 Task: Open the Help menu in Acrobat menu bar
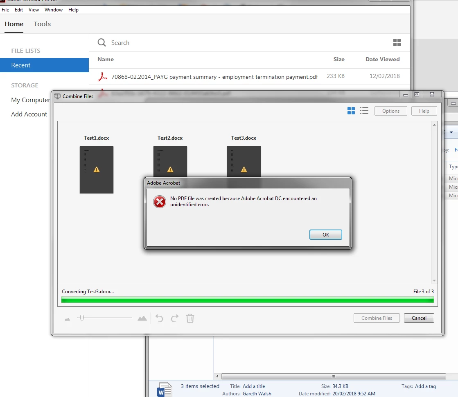pyautogui.click(x=73, y=10)
